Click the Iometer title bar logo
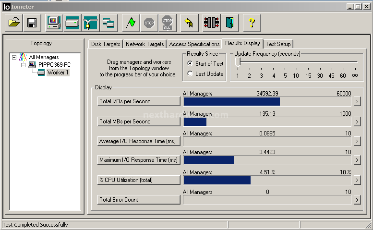 click(6, 7)
